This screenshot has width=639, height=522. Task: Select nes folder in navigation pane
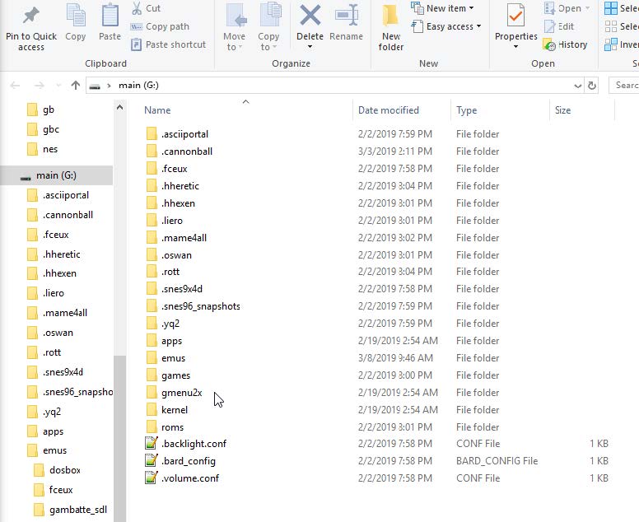coord(50,149)
